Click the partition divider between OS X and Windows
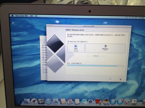The height and width of the screenshot is (108, 145). (85, 48)
